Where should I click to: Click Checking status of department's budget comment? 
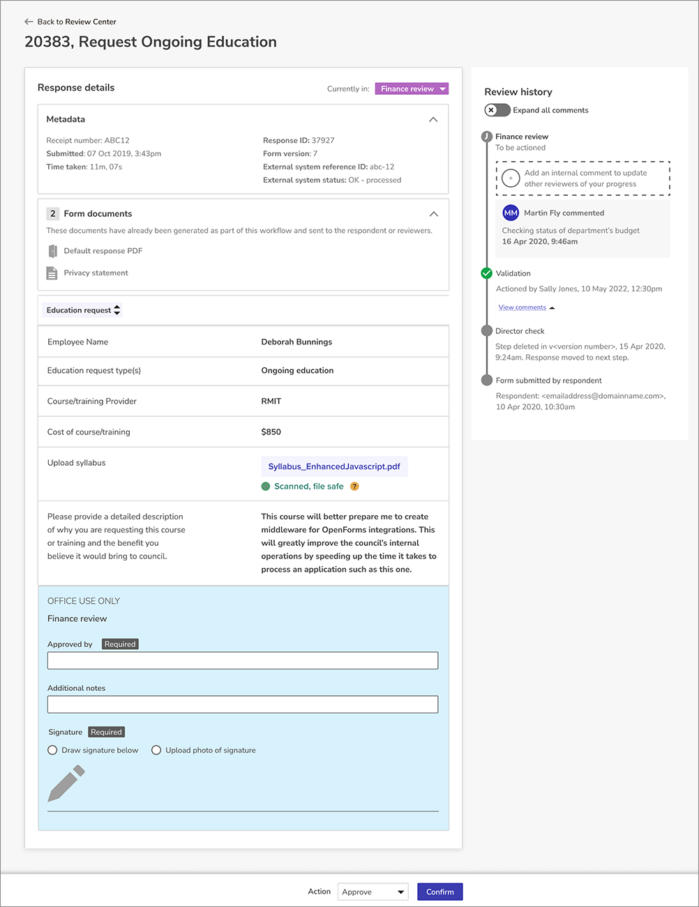click(571, 231)
